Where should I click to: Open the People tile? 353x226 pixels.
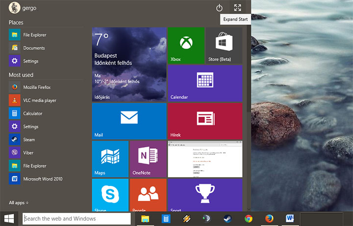pos(148,194)
